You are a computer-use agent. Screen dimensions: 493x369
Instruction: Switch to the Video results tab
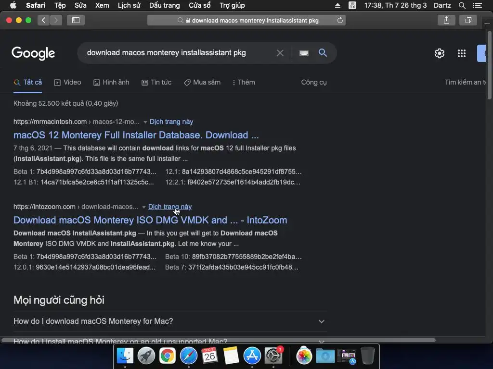[67, 83]
